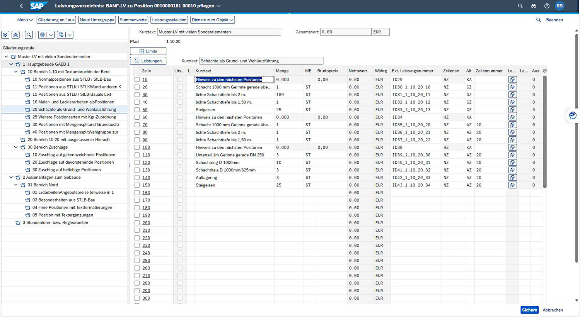Click the table settings gear icon
Image resolution: width=580 pixels, height=317 pixels.
click(x=545, y=71)
